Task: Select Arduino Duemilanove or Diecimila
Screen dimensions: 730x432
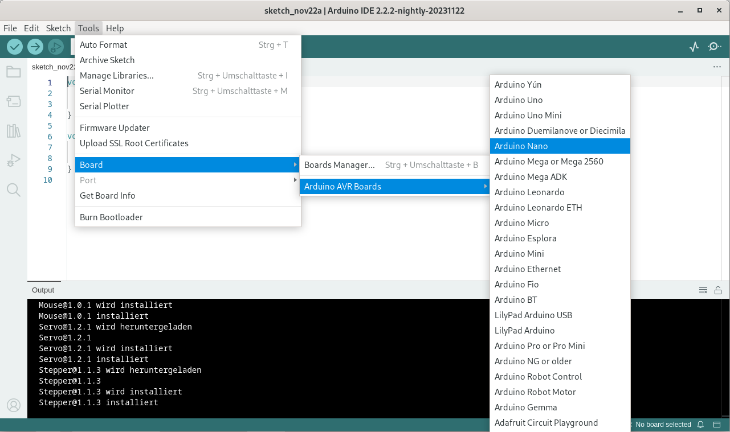Action: [x=560, y=130]
